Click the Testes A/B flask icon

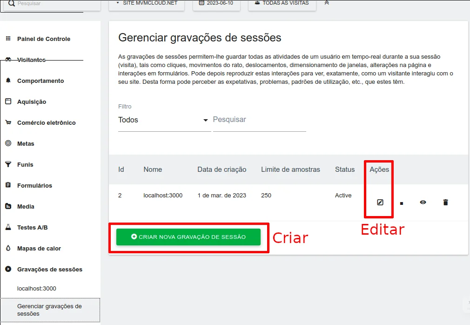click(x=8, y=227)
